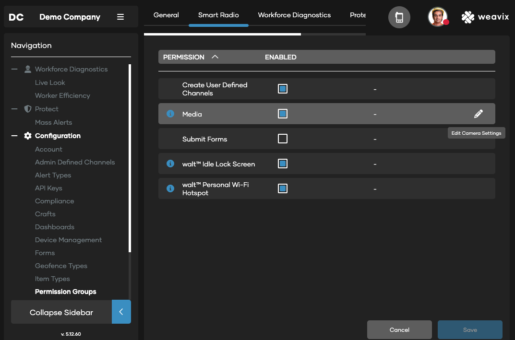Click the Configuration sidebar heading

[58, 136]
